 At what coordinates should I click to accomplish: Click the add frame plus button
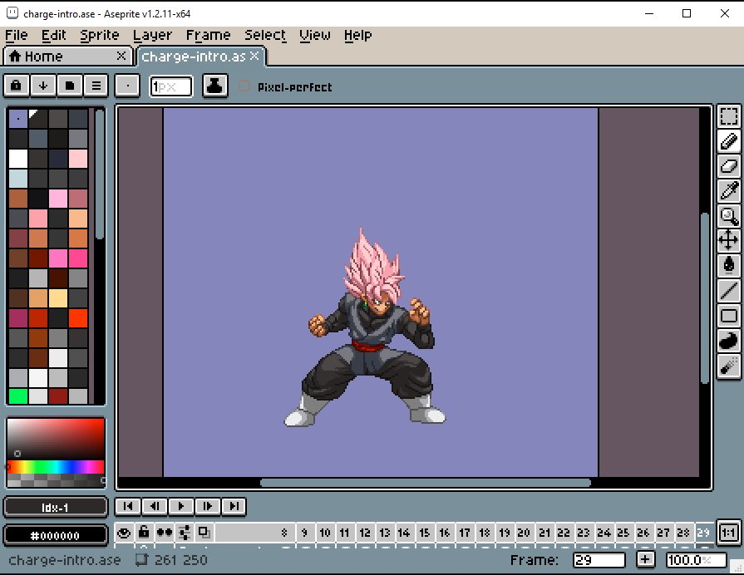(x=645, y=560)
